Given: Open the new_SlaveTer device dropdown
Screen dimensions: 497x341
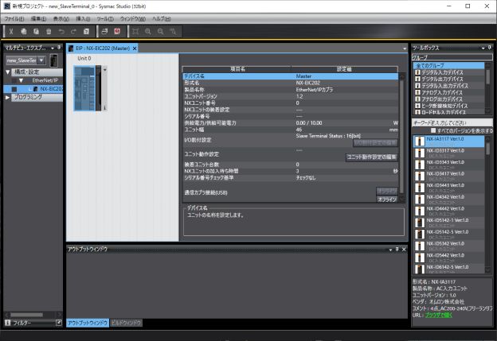Looking at the screenshot, I should (x=41, y=60).
